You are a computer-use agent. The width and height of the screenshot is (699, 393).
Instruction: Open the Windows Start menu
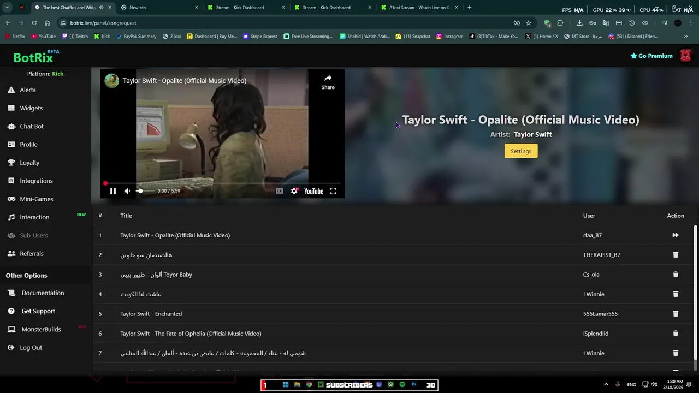click(x=286, y=385)
